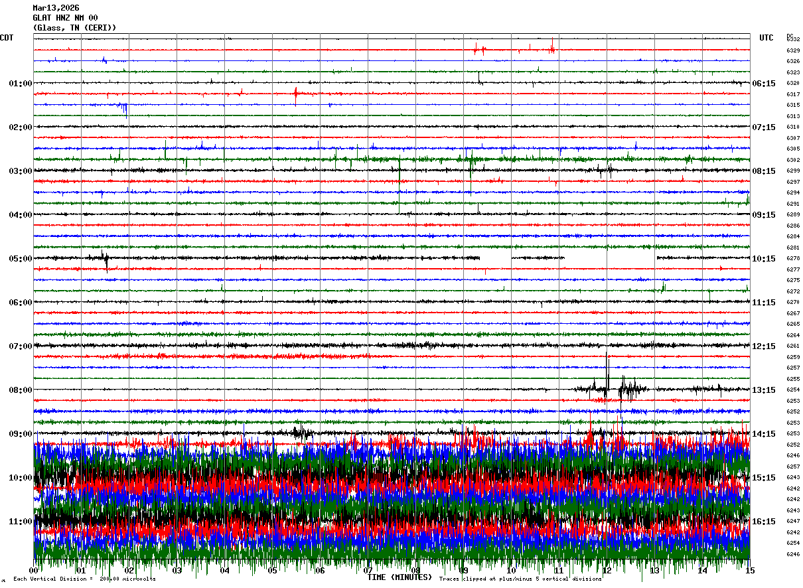Click the DC offset value "6305"

pos(793,149)
